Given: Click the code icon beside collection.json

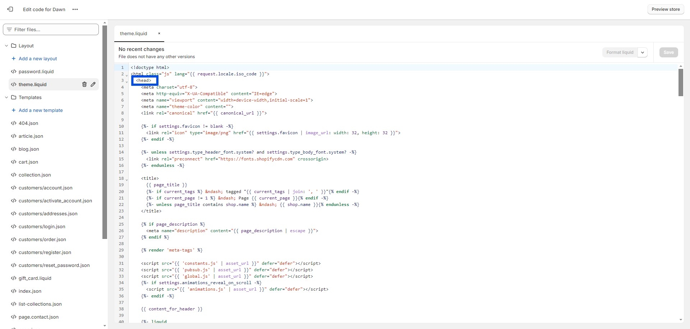Looking at the screenshot, I should 14,175.
